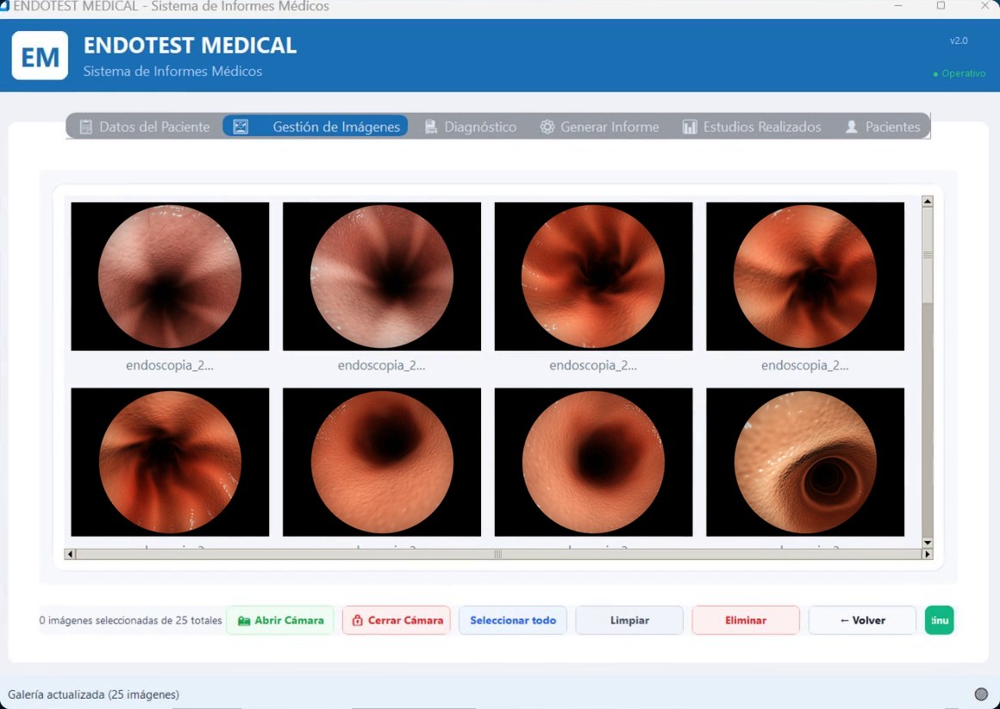Show the Pacientes tab
The image size is (1000, 709).
coord(883,127)
